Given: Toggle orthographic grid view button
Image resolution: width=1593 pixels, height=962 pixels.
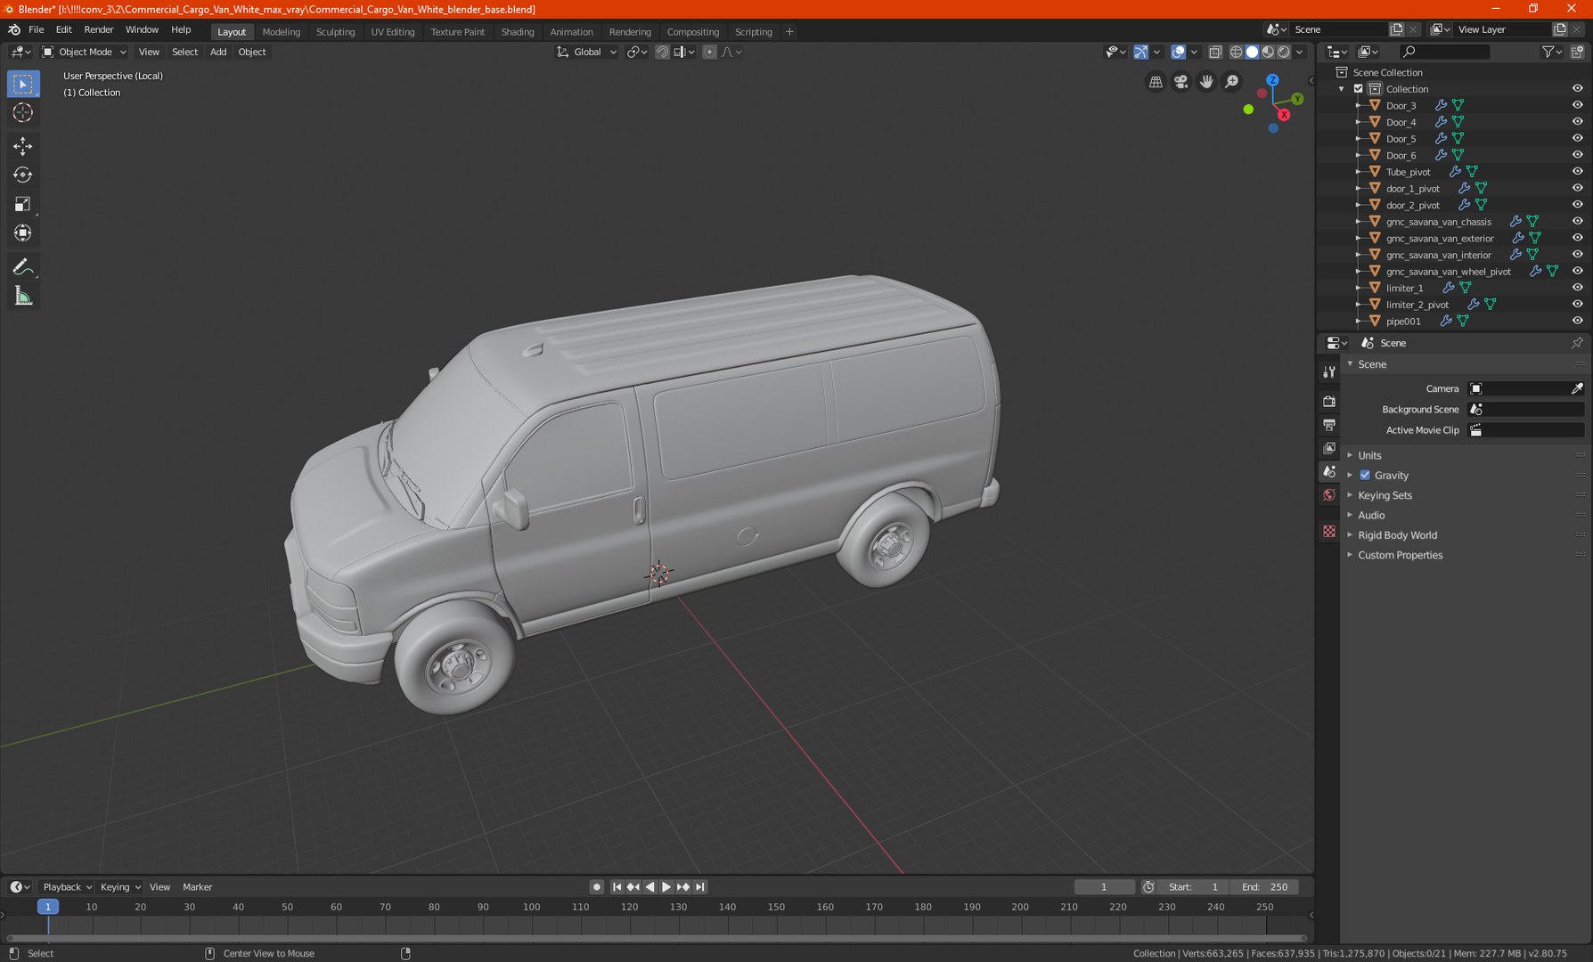Looking at the screenshot, I should (1156, 82).
